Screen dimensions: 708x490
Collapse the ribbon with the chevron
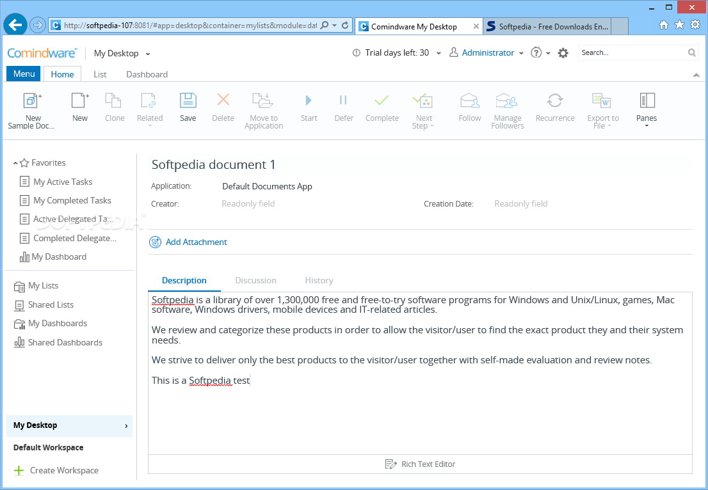696,75
